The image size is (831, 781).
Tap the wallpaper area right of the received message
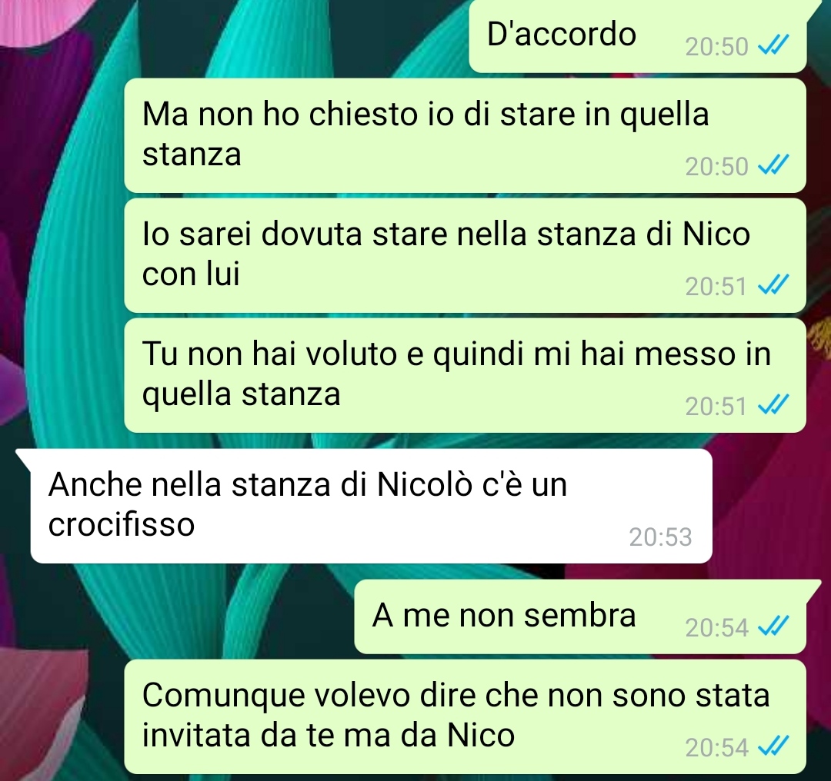tap(771, 507)
